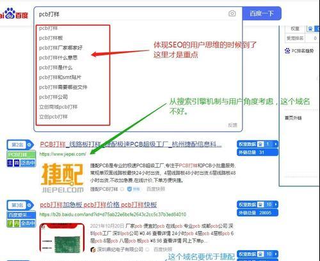This screenshot has width=320, height=261.
Task: Click 外链总量 28695 badge
Action: (257, 213)
